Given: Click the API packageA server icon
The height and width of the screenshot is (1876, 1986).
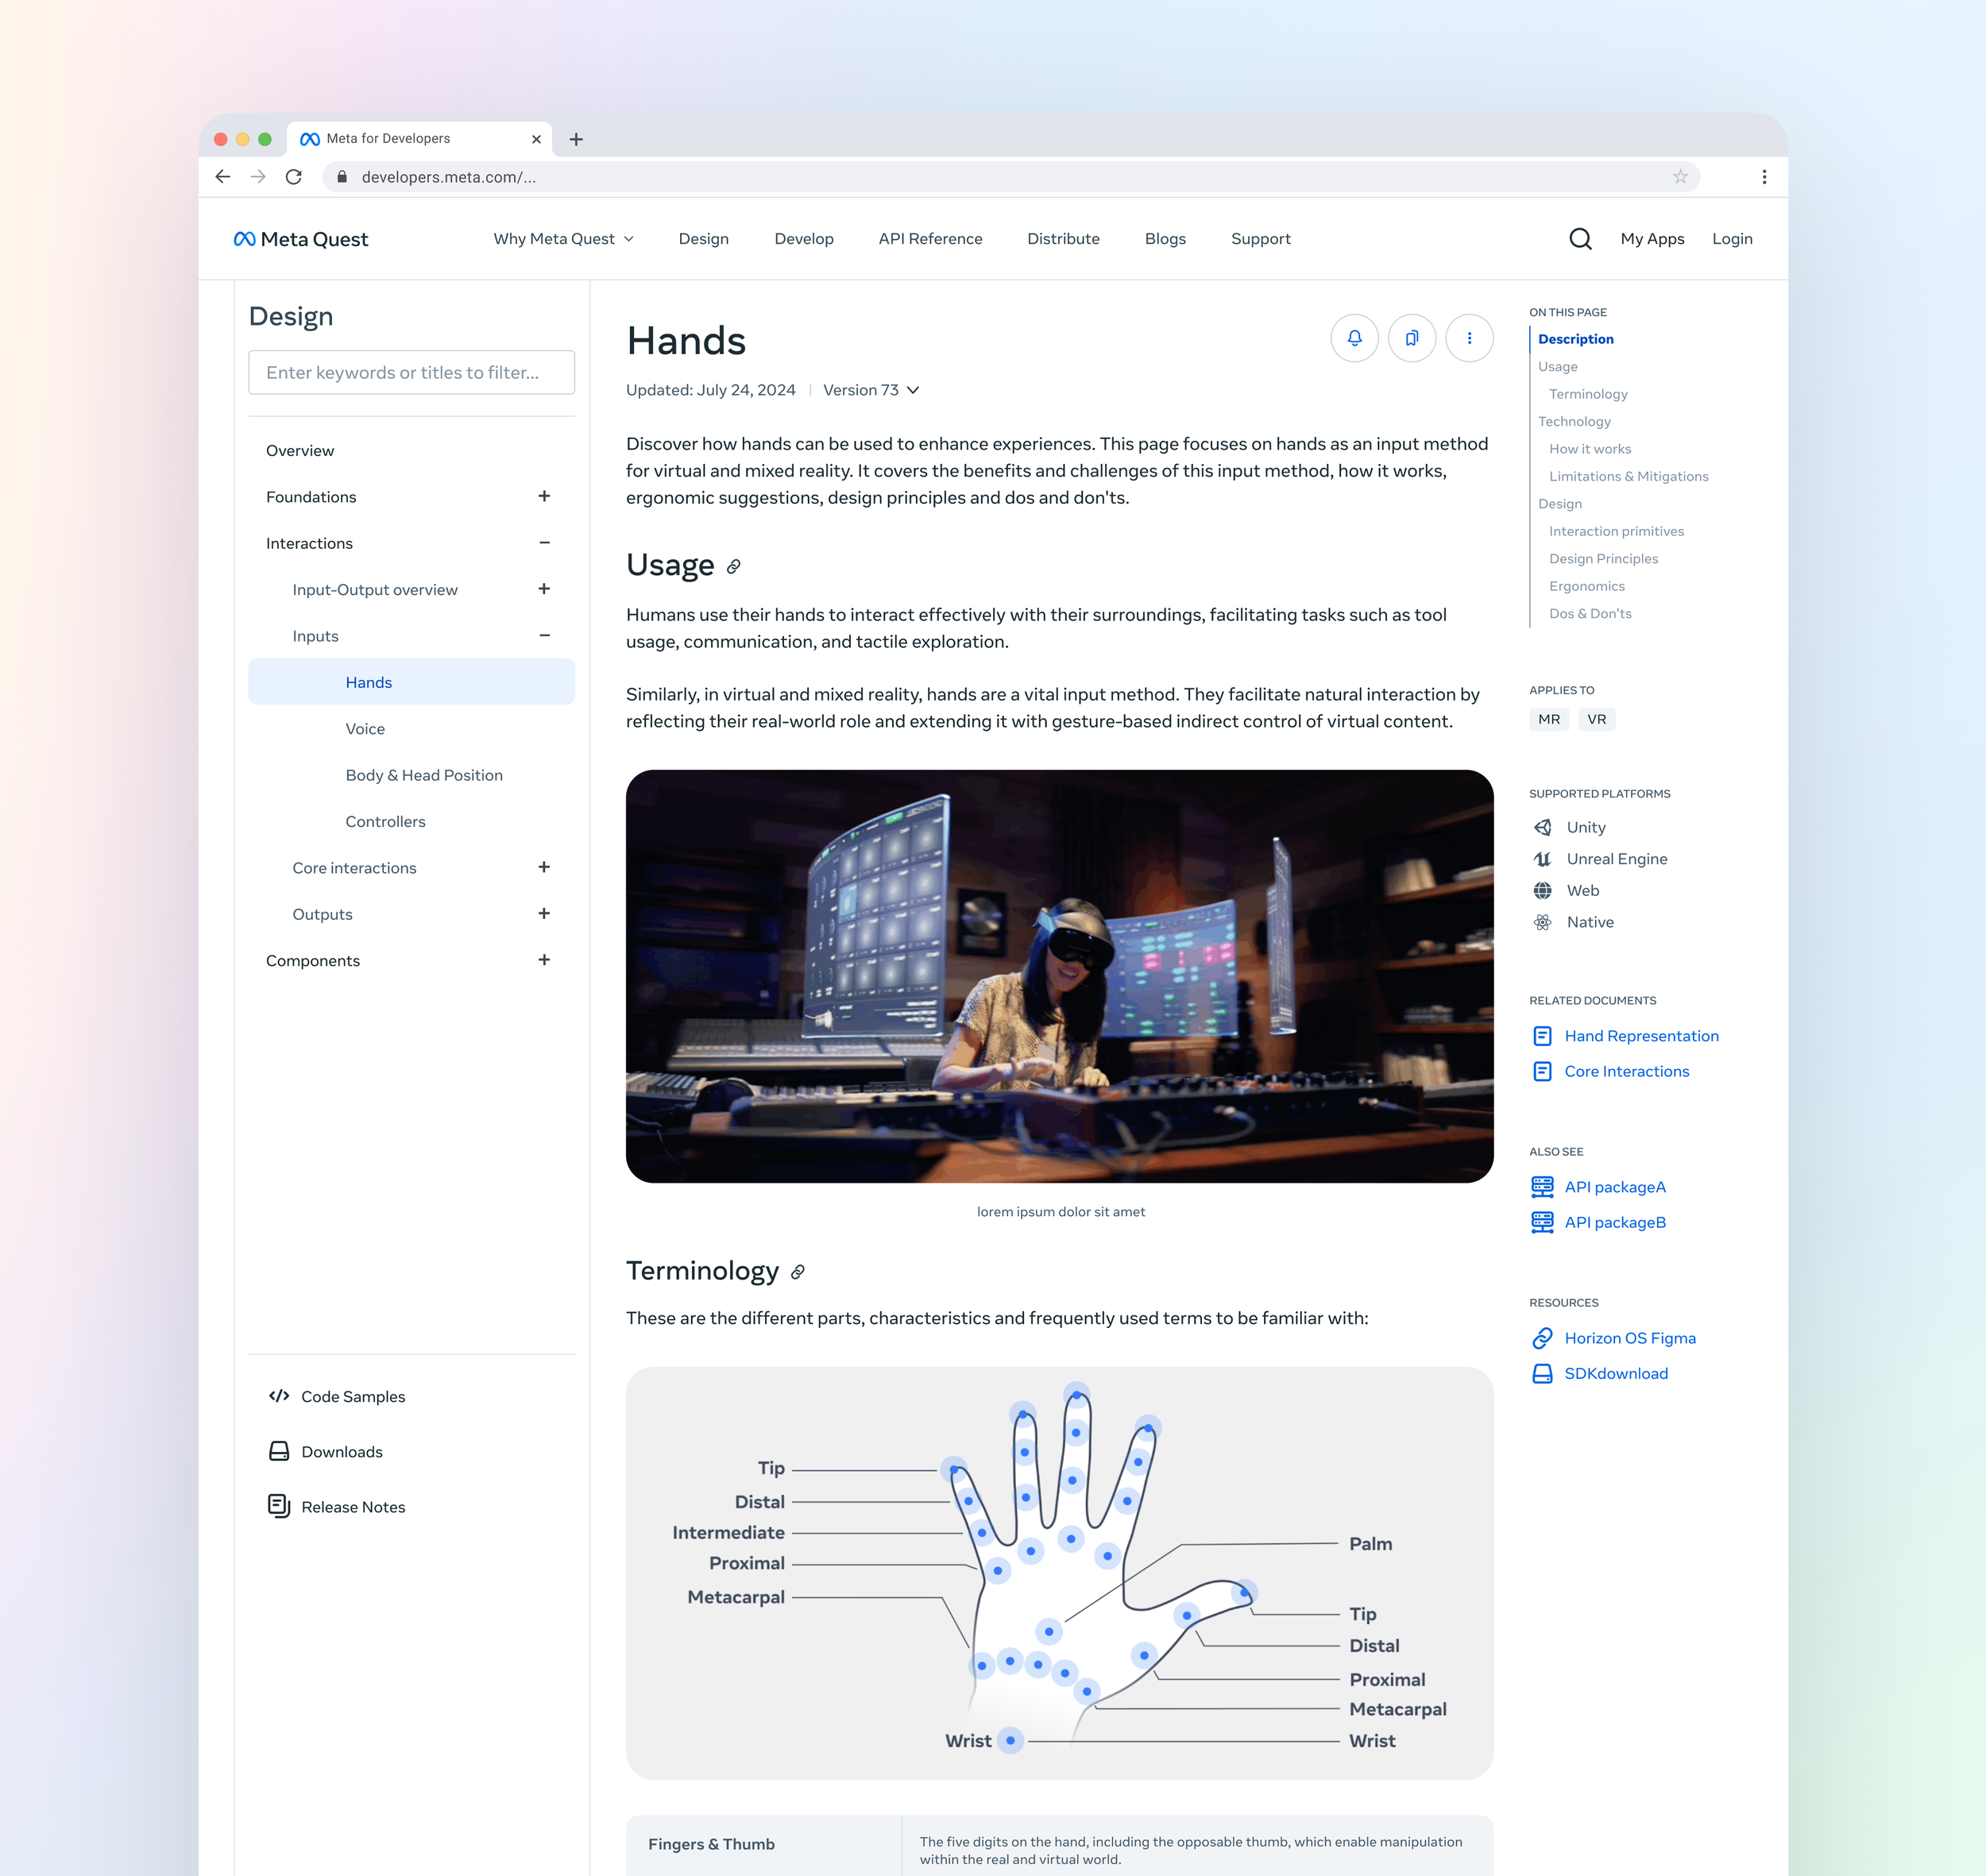Looking at the screenshot, I should 1543,1187.
